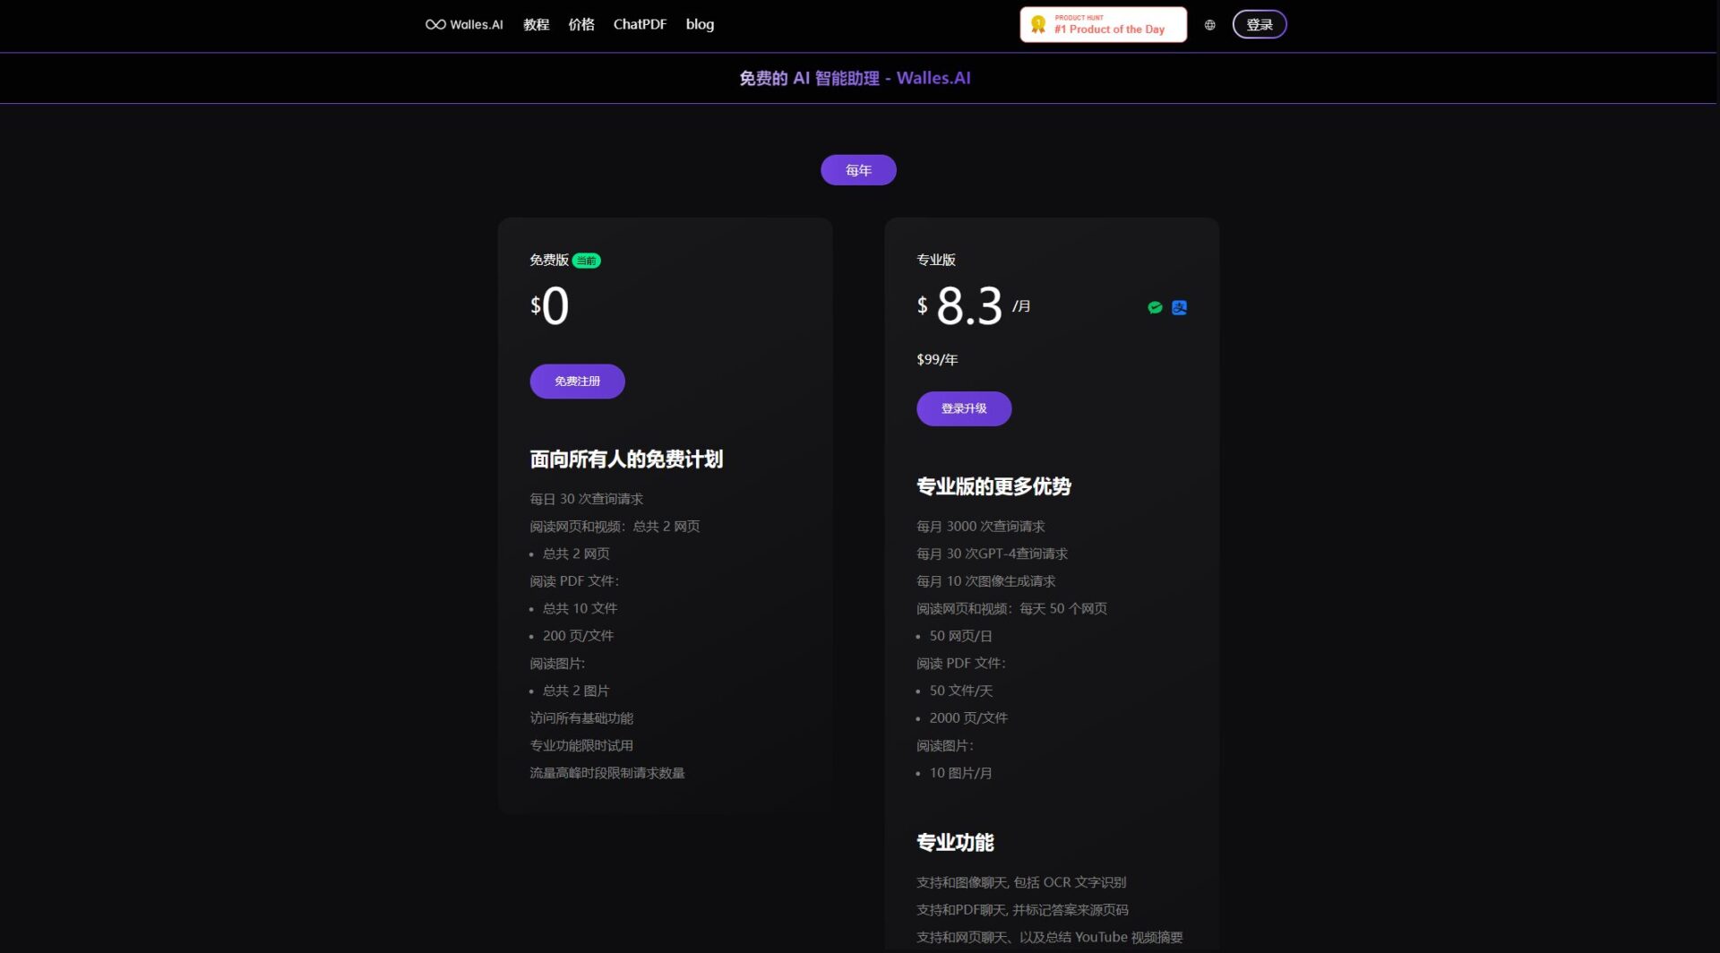Image resolution: width=1720 pixels, height=953 pixels.
Task: Switch to the ChatPDF page
Action: 640,24
